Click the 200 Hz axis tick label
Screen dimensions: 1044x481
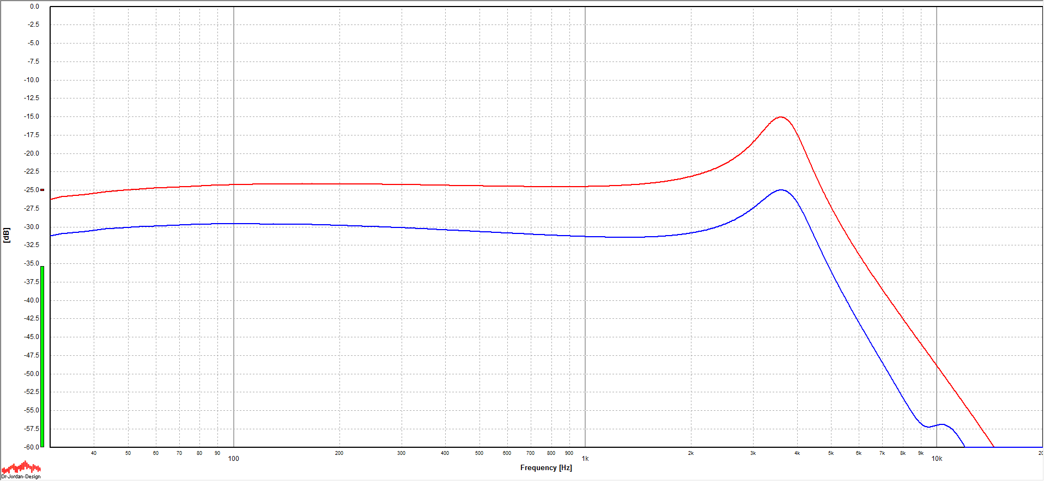(x=339, y=453)
